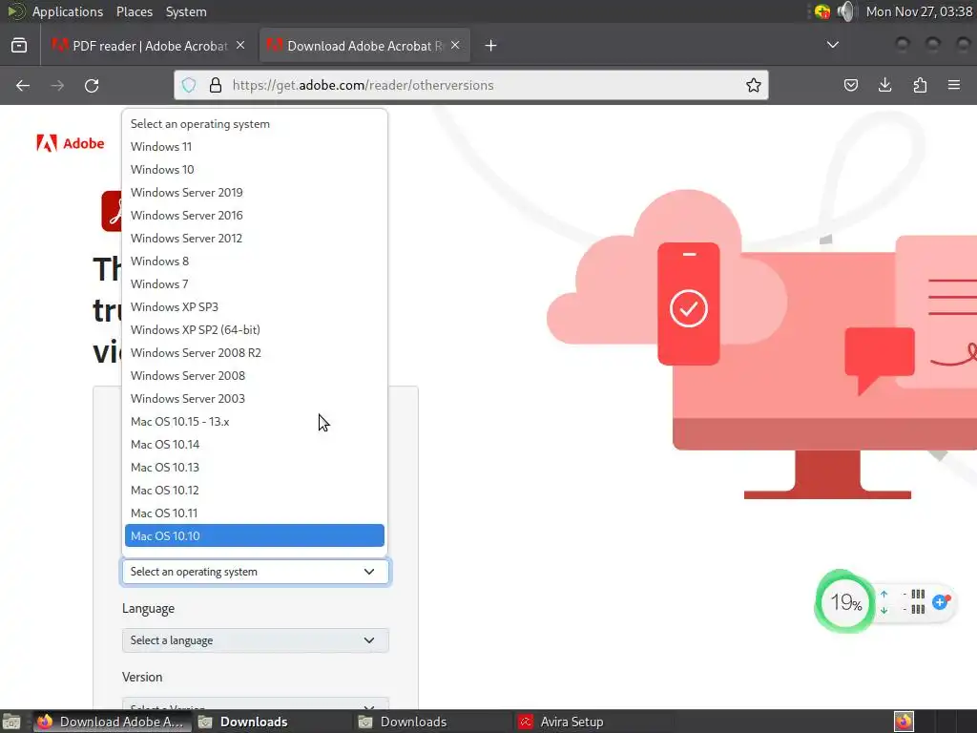List all tabs with the chevron
Screen dimensions: 977x733
tap(832, 45)
